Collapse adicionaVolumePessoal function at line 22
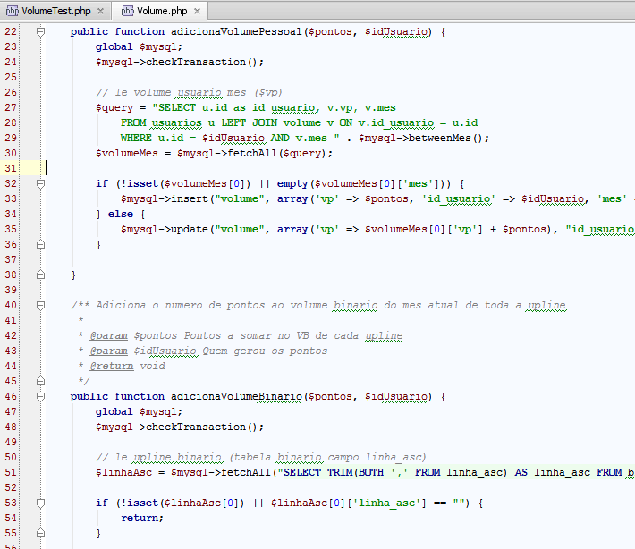 (40, 31)
